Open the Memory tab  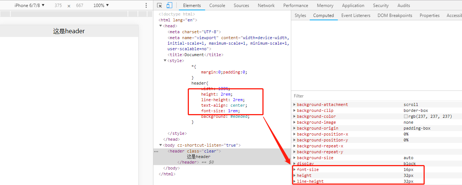(325, 6)
